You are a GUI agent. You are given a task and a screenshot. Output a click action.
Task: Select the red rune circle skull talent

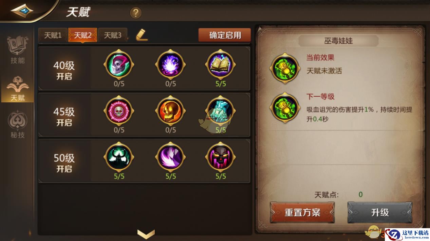pyautogui.click(x=119, y=111)
